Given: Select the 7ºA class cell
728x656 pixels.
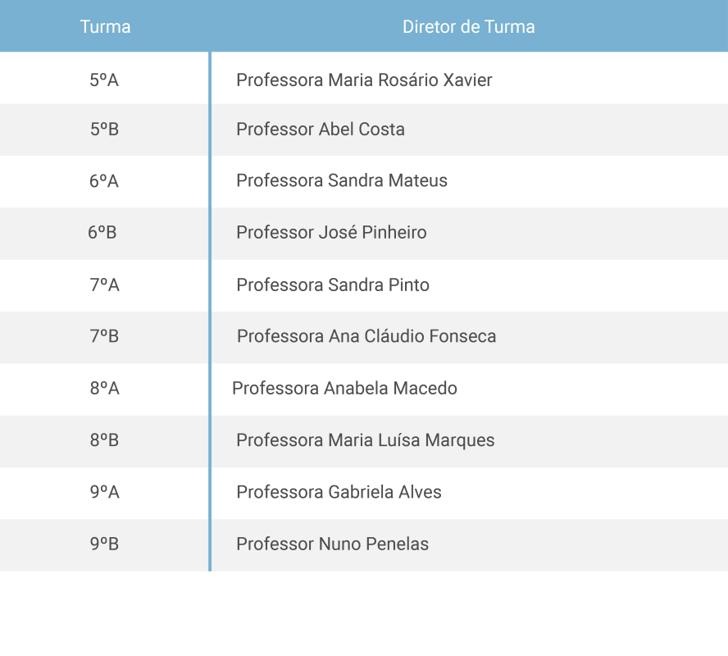Looking at the screenshot, I should [104, 285].
